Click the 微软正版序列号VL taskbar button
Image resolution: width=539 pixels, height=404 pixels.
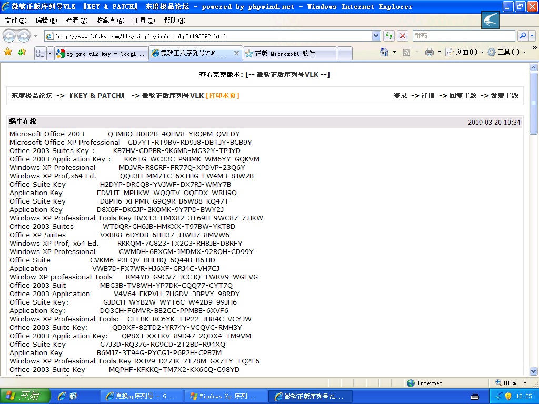pyautogui.click(x=311, y=397)
